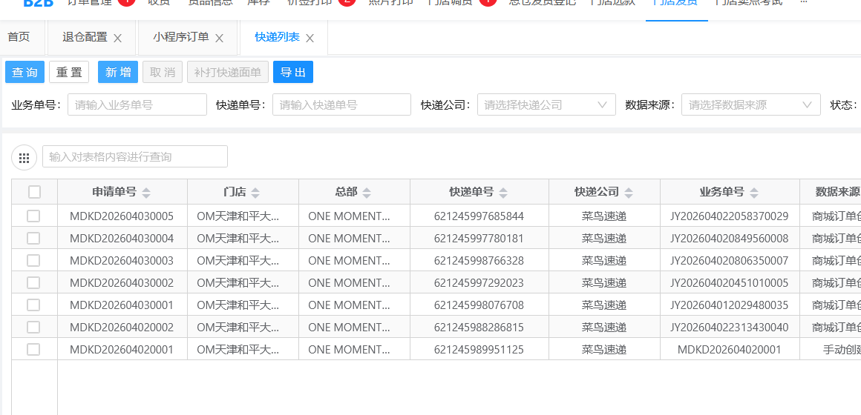This screenshot has height=415, width=861.
Task: Check the row for MDKD202604030005
Action: click(33, 216)
